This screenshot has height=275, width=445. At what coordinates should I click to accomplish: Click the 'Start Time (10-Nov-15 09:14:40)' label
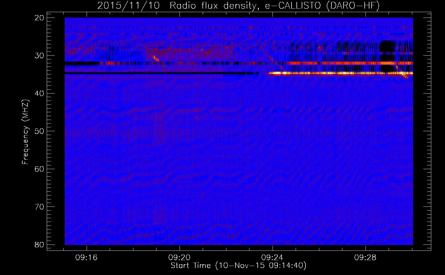(238, 266)
